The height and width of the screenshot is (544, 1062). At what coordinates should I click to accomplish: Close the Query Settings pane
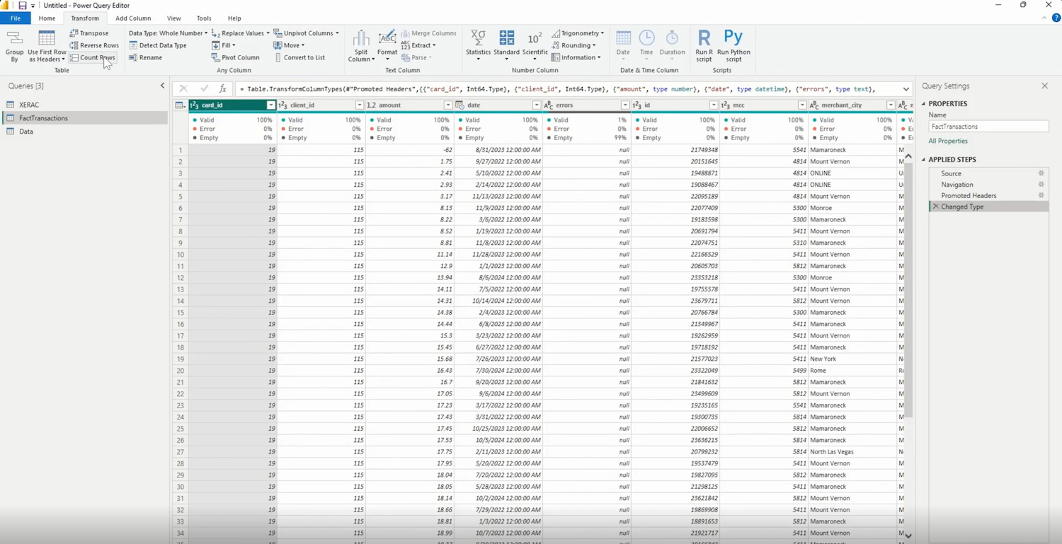pyautogui.click(x=1044, y=86)
